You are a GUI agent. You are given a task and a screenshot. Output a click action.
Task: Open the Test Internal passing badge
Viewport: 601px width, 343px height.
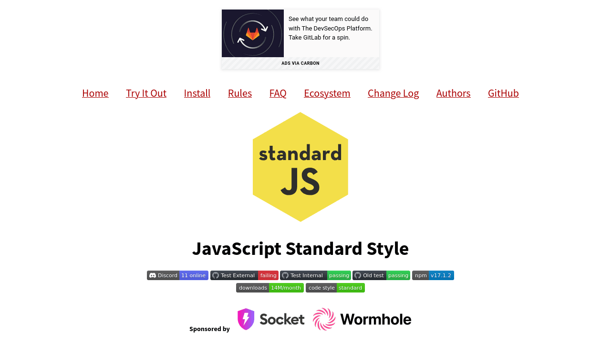click(315, 275)
